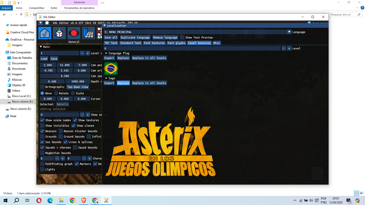Screen dimensions: 365x205
Task: Replace language flag in all levels
Action: tap(149, 58)
